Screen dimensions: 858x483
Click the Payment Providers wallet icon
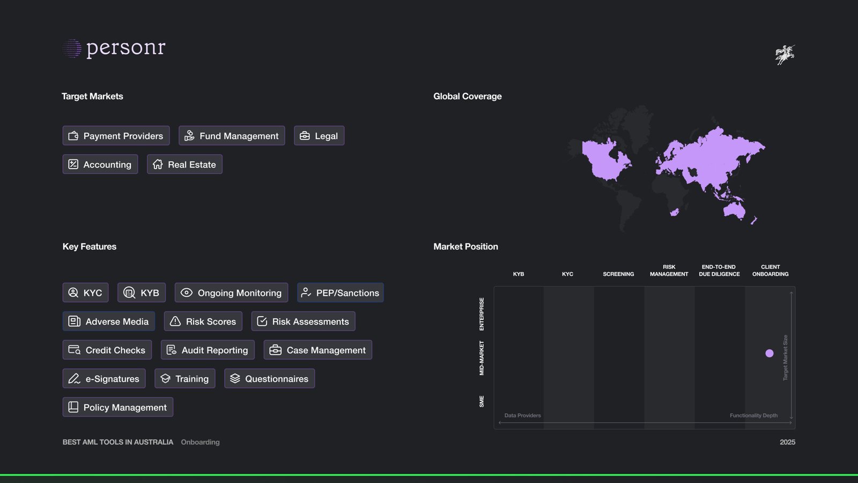pyautogui.click(x=73, y=136)
